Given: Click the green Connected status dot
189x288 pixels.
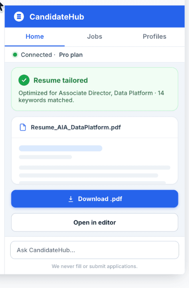Looking at the screenshot, I should [x=15, y=55].
